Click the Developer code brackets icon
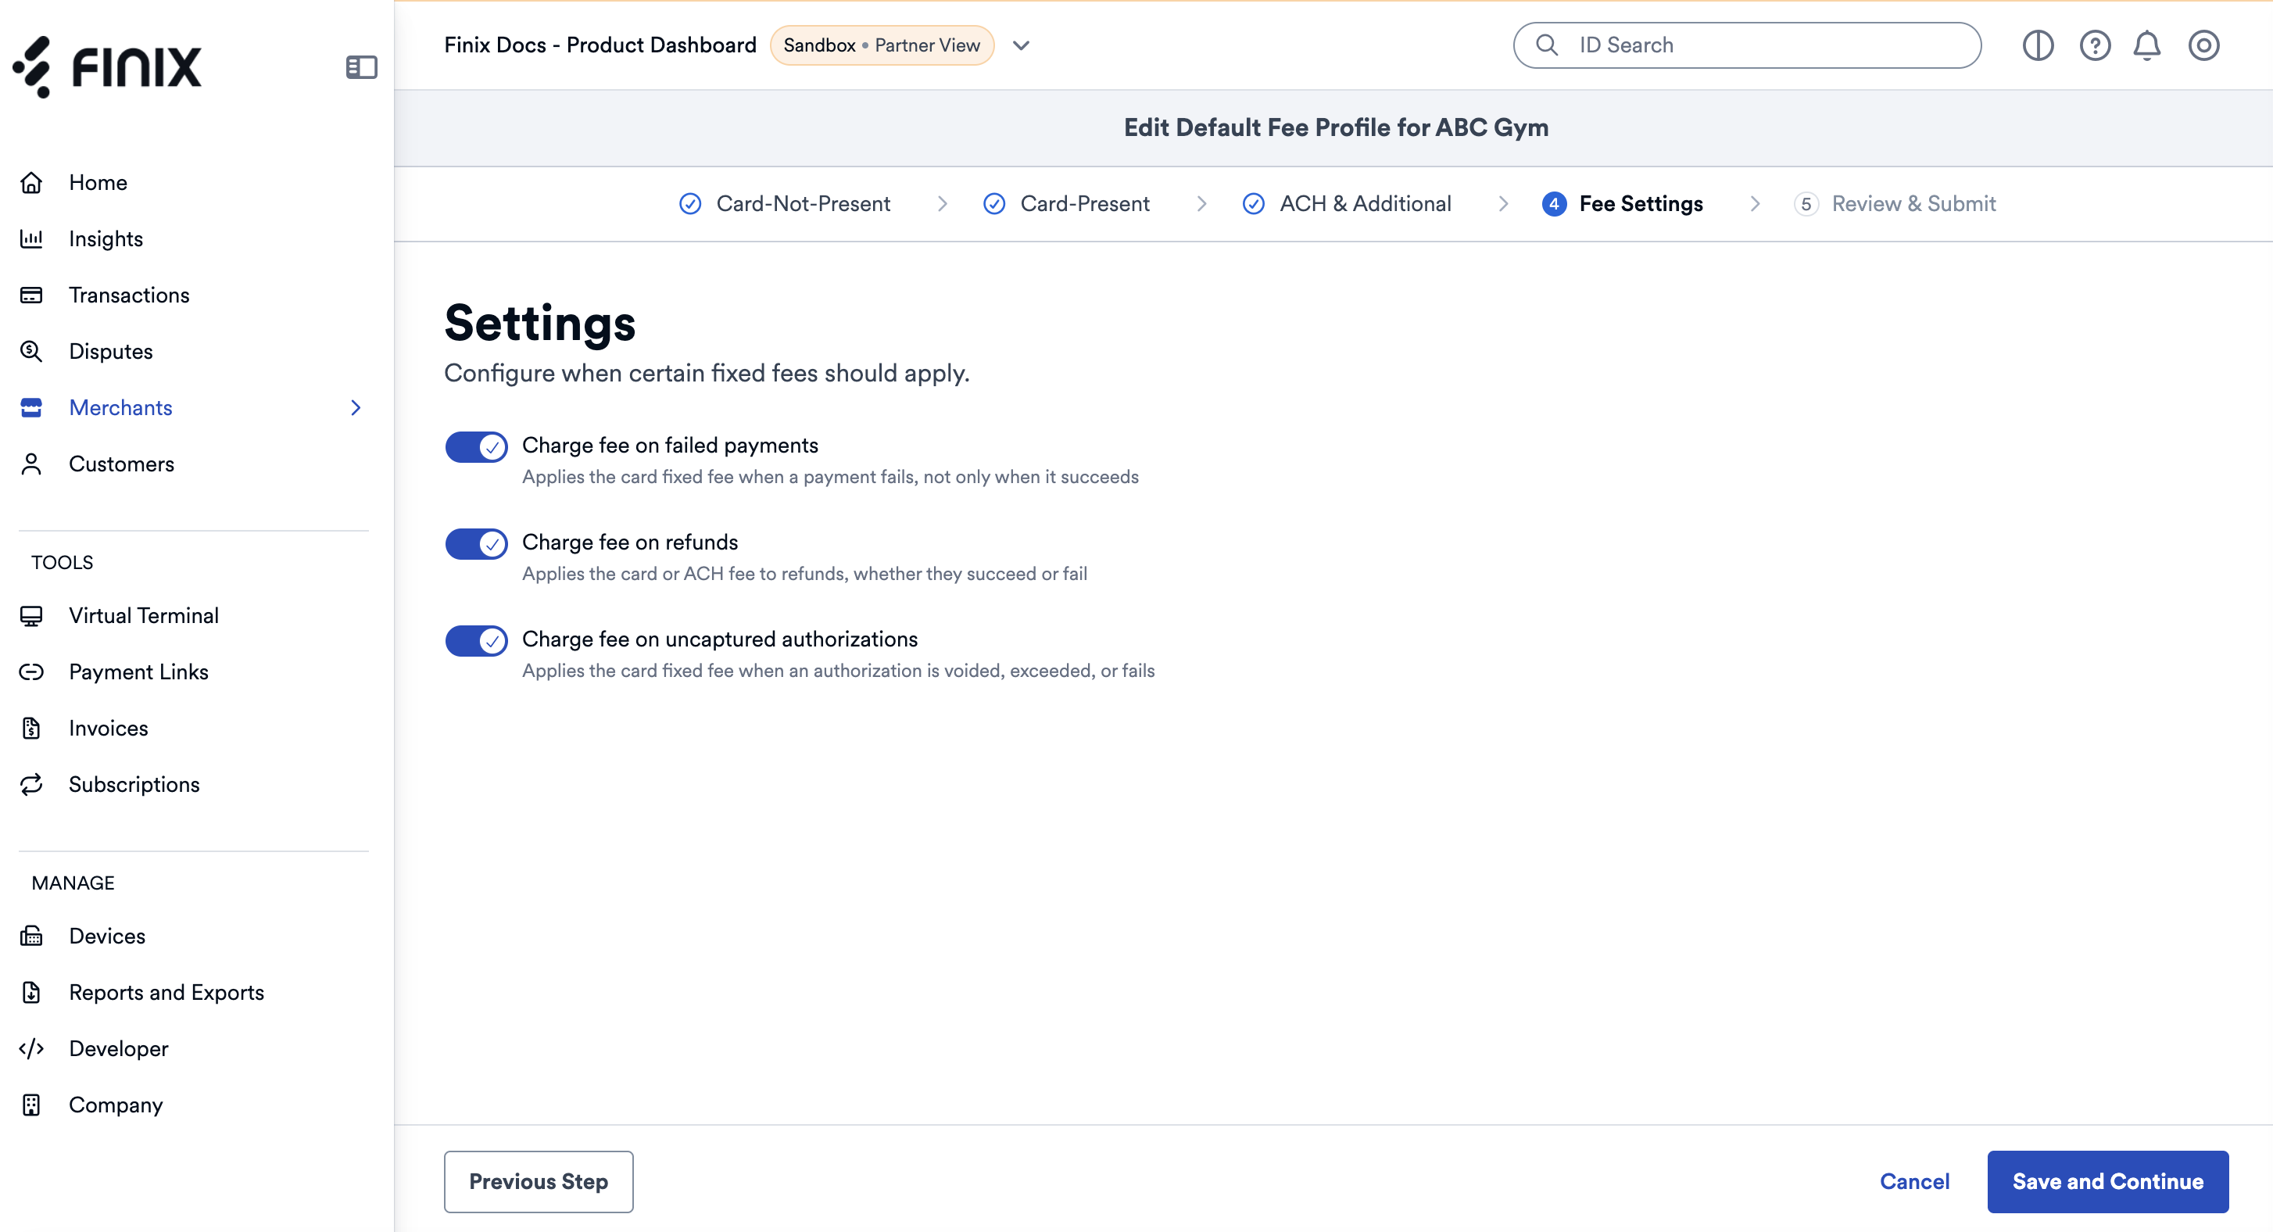The image size is (2273, 1232). coord(32,1049)
